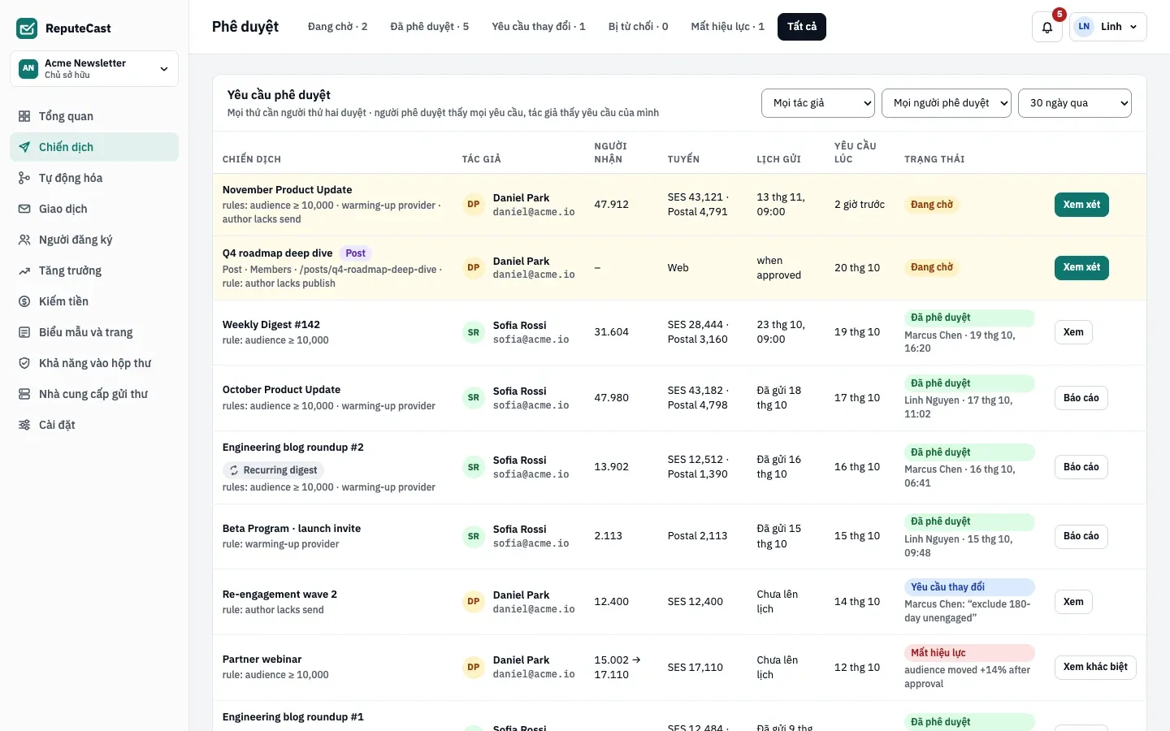1170x731 pixels.
Task: Click the Post tag on Q4 roadmap
Action: (355, 253)
